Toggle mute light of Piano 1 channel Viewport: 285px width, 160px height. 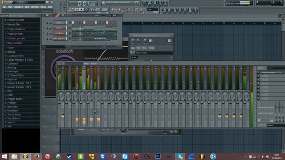(44, 28)
